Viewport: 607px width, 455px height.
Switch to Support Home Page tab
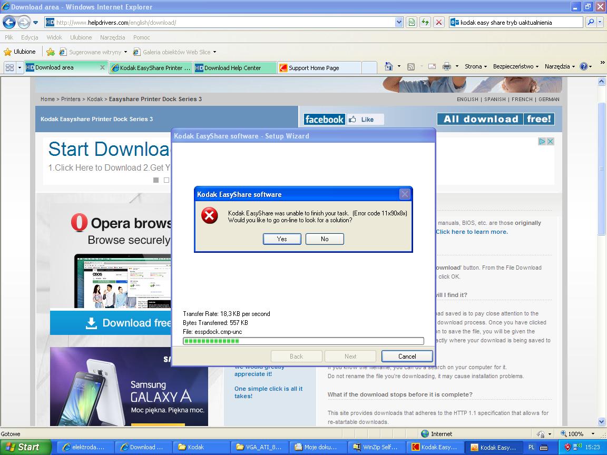coord(319,68)
